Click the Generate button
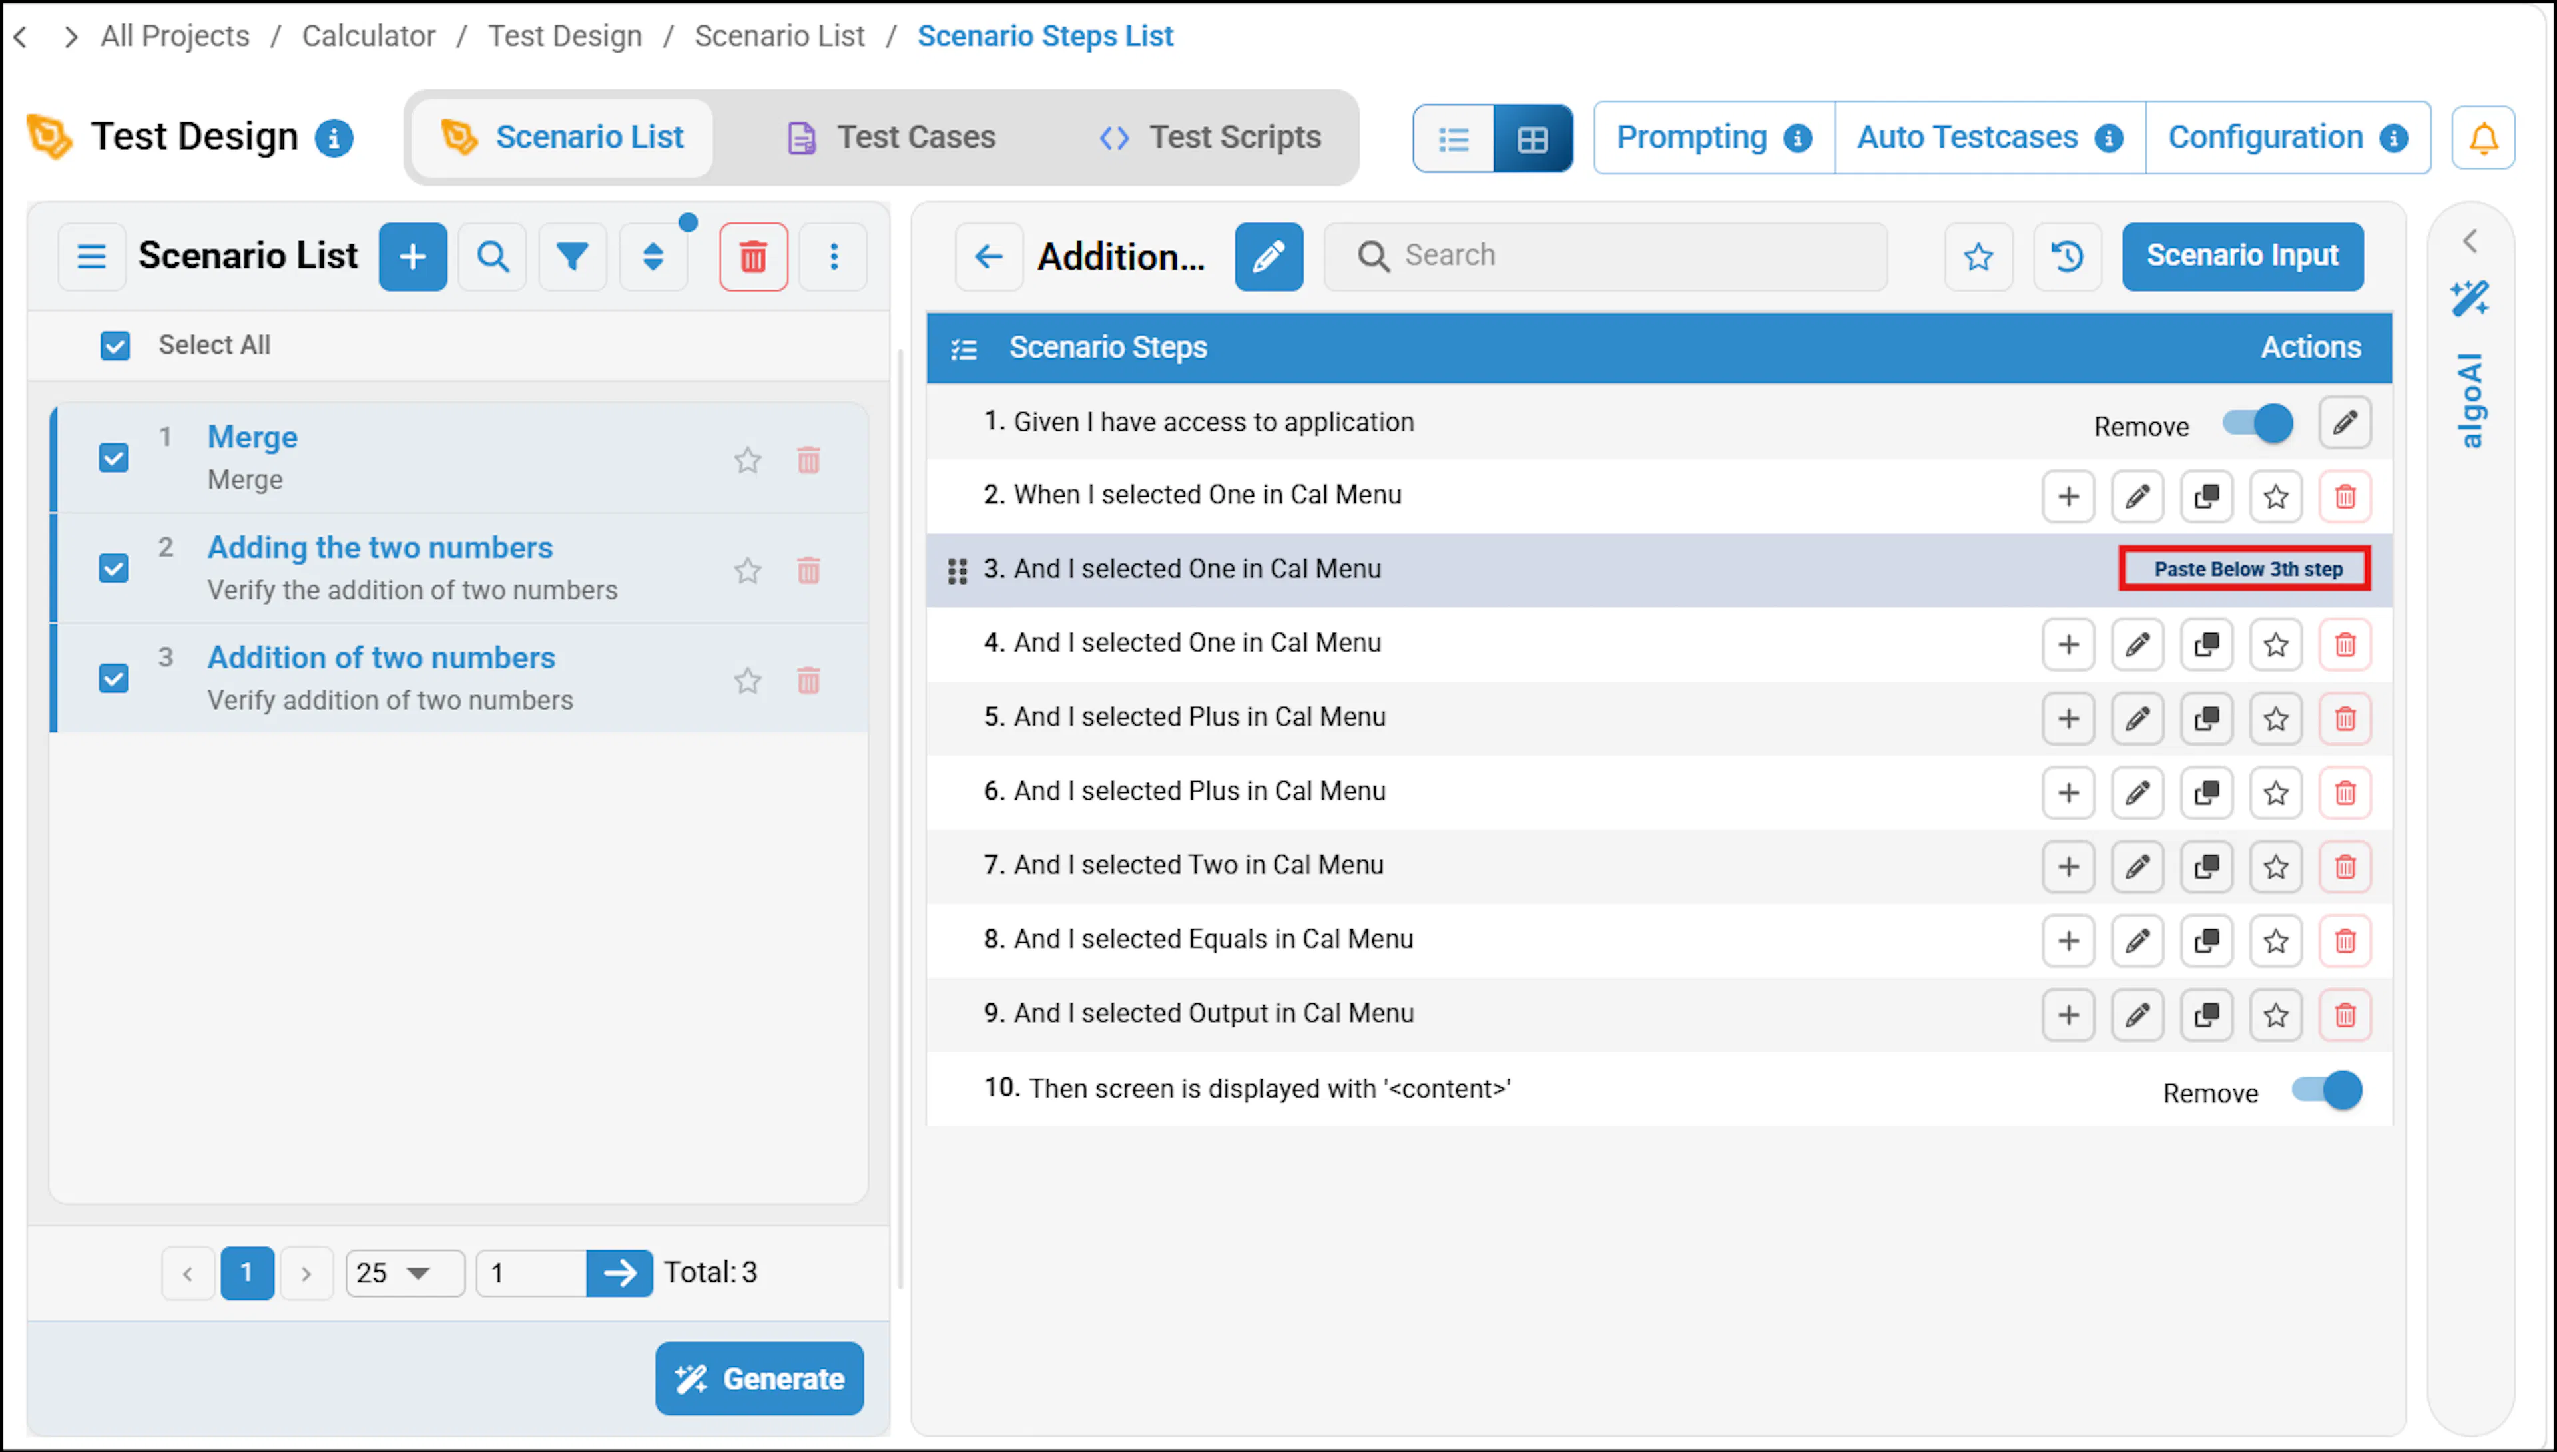This screenshot has width=2557, height=1452. click(760, 1378)
